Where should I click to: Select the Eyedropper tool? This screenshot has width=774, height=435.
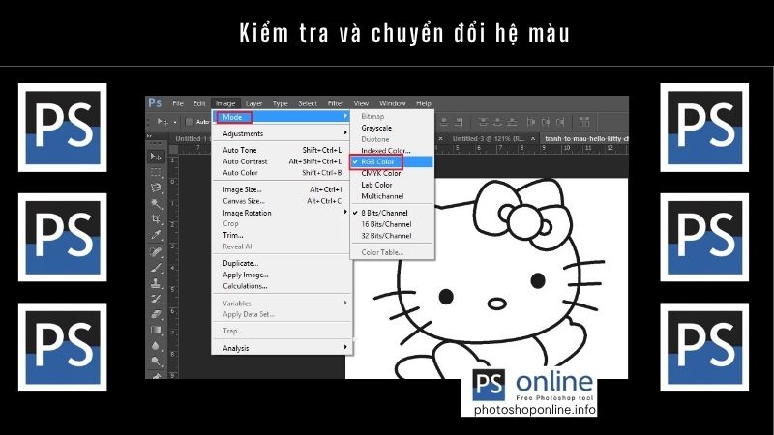(x=156, y=235)
